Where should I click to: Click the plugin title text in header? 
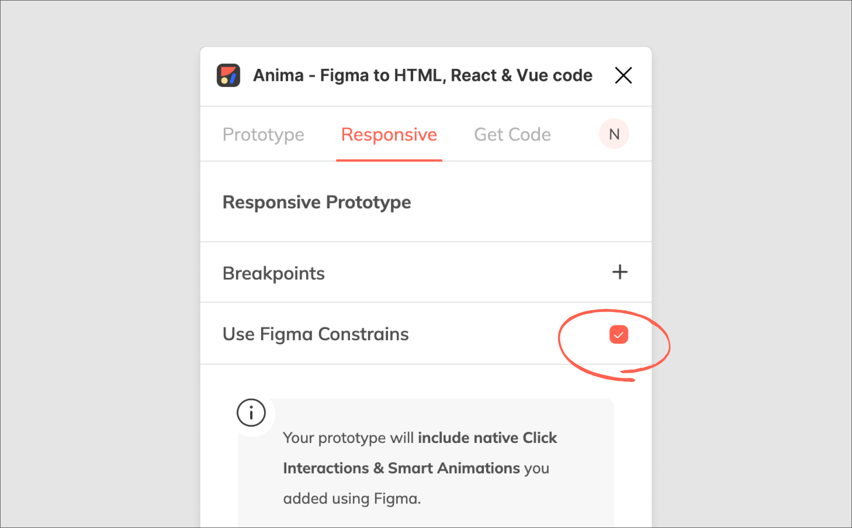coord(422,75)
